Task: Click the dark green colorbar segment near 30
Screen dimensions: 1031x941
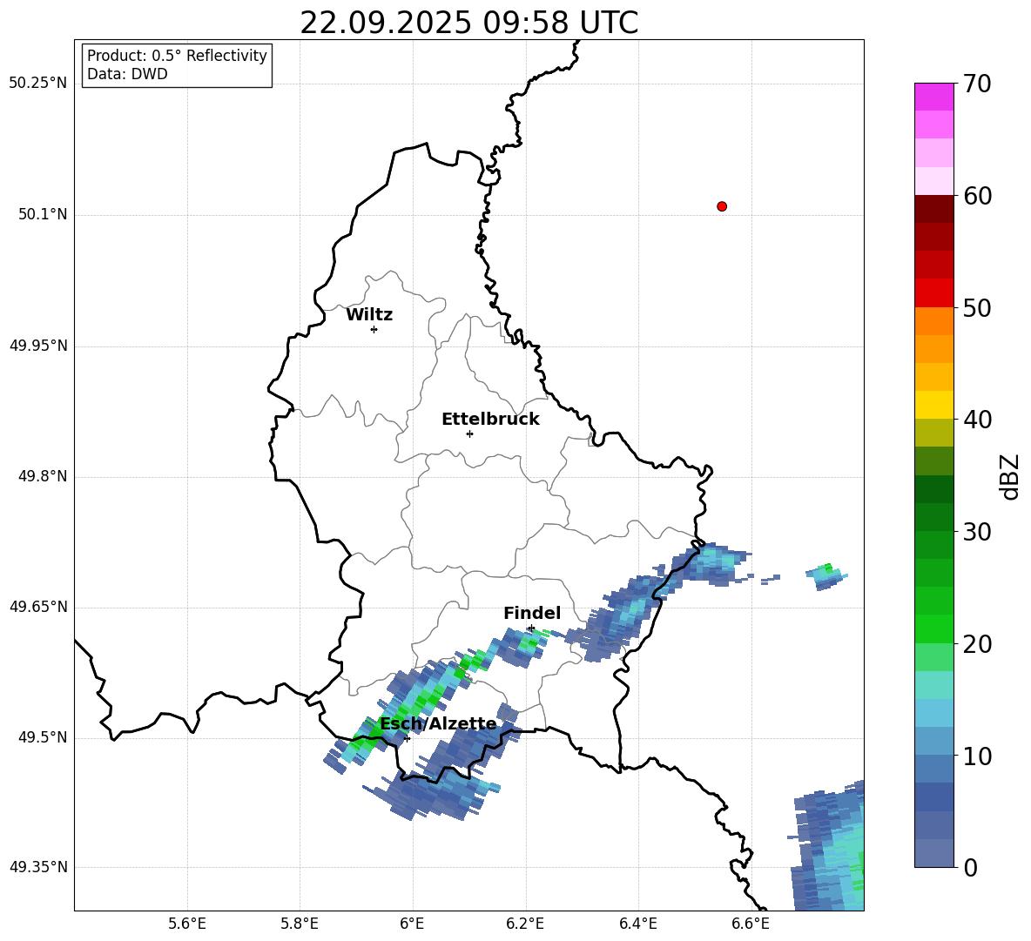Action: point(933,517)
